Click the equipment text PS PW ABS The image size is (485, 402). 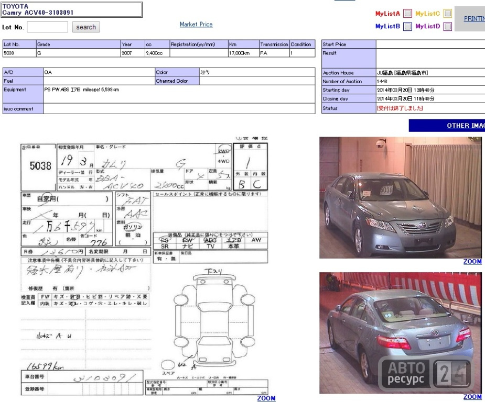82,90
